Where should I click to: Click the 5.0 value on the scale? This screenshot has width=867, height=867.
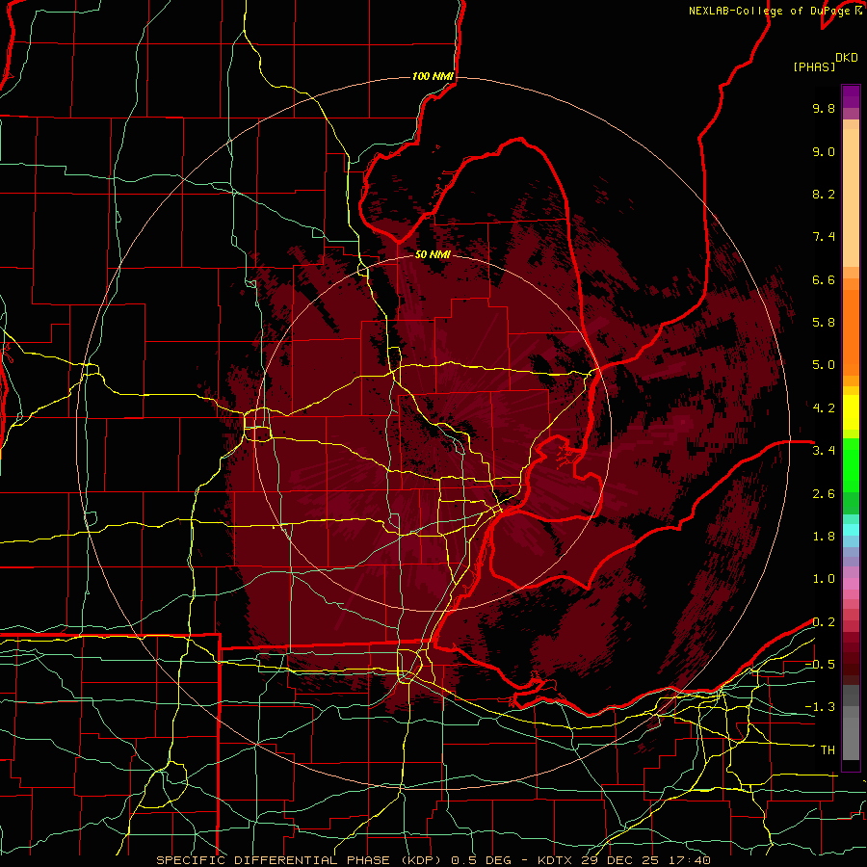tap(824, 365)
